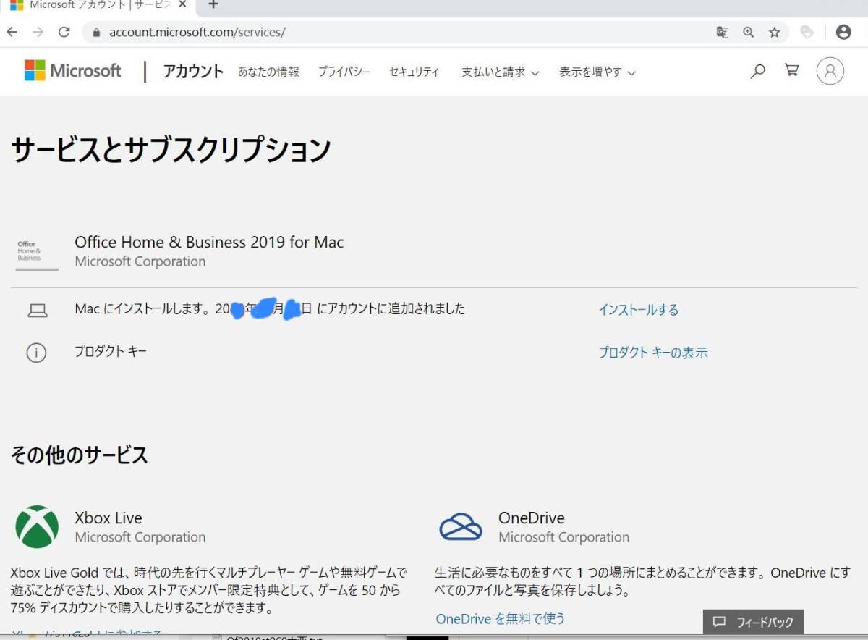
Task: Go to プライバシー page
Action: click(x=344, y=72)
